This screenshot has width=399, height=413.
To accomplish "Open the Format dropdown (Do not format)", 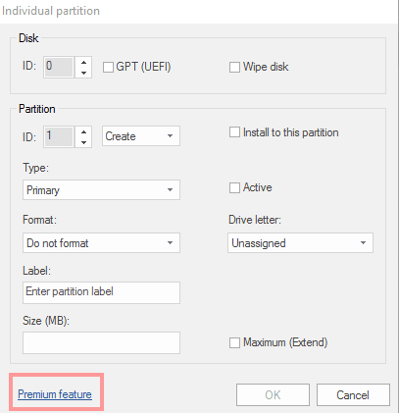I will click(101, 242).
